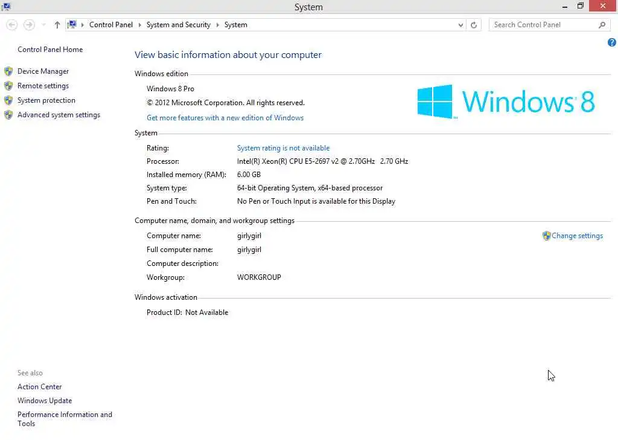Click shield icon next to Change settings
618x440 pixels.
point(546,236)
